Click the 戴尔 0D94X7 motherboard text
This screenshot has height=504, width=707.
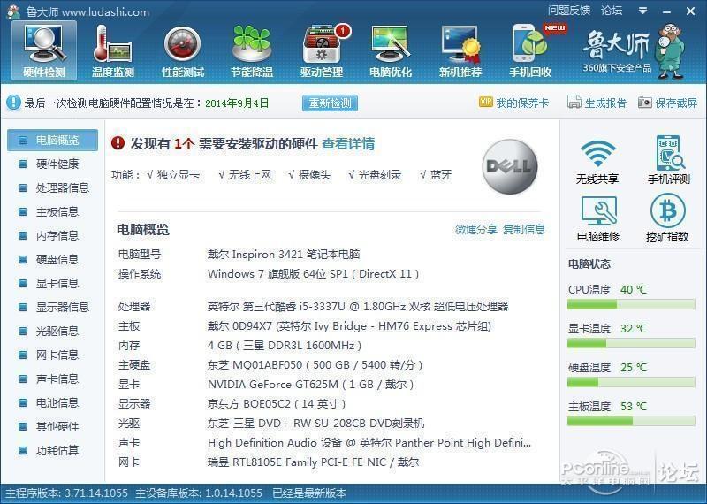tap(349, 326)
